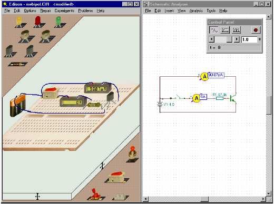Click the Control Panel time slider thumb
Viewport: 274px width, 204px height.
point(229,39)
